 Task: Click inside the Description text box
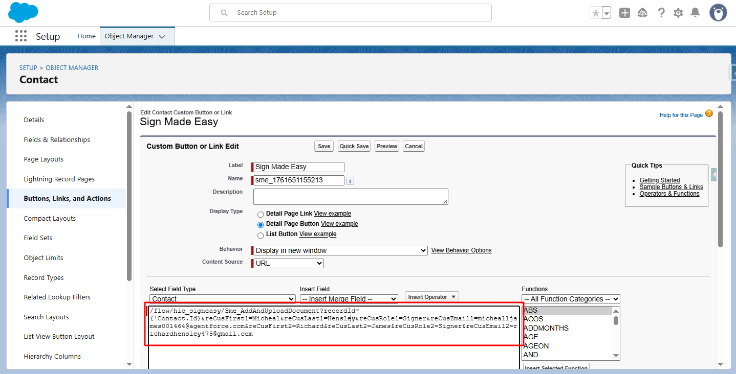[x=350, y=196]
